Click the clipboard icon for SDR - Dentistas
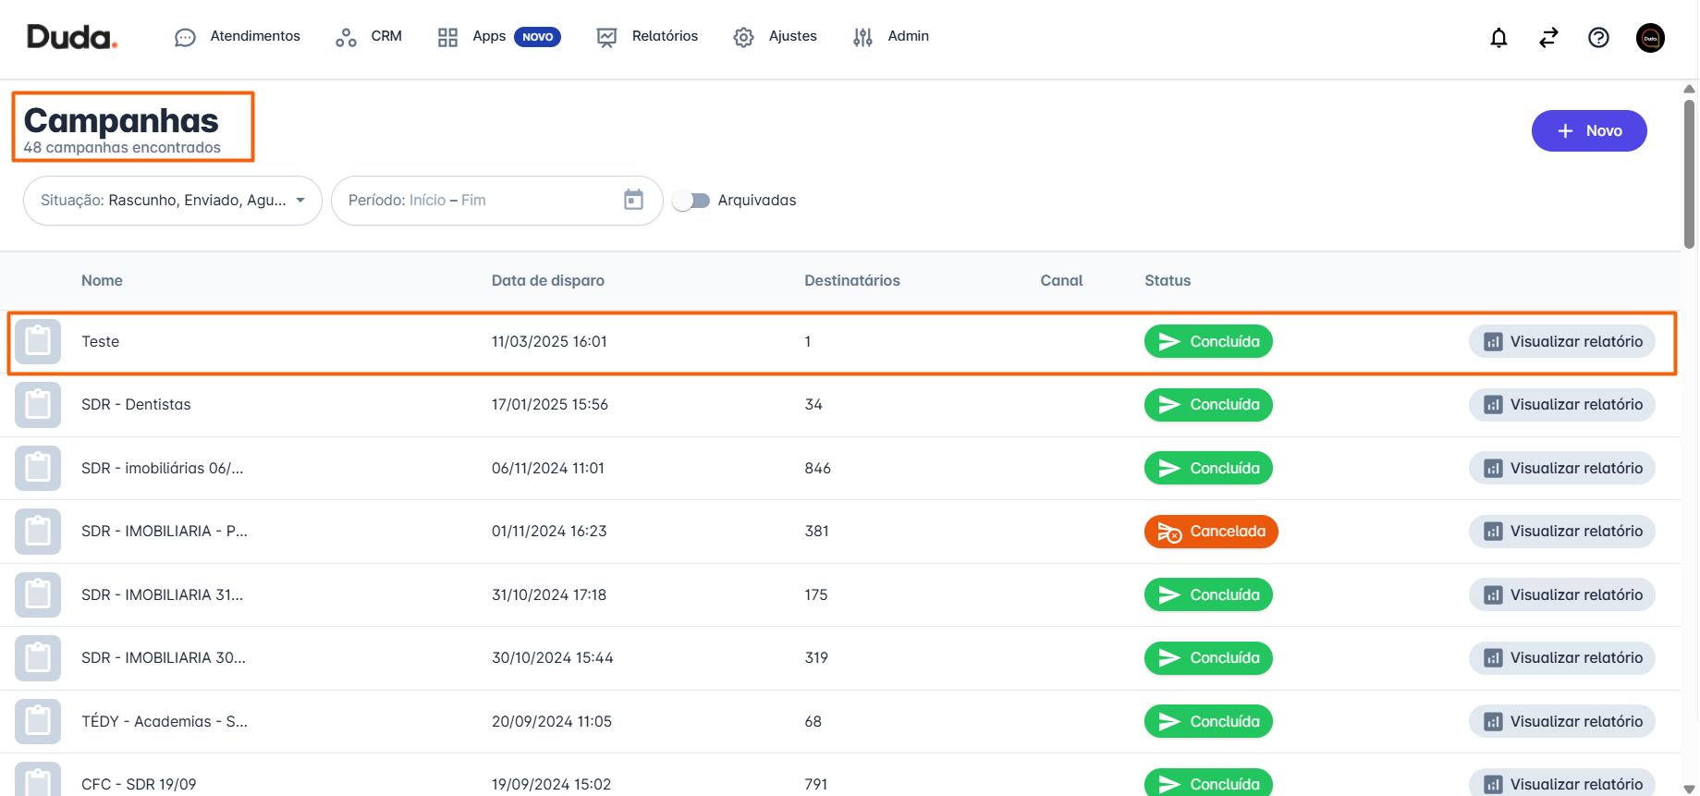1700x796 pixels. click(x=38, y=405)
